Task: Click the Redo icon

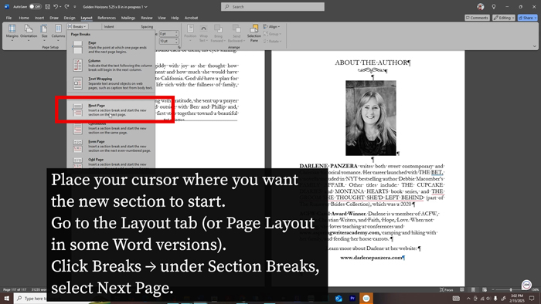Action: point(66,6)
